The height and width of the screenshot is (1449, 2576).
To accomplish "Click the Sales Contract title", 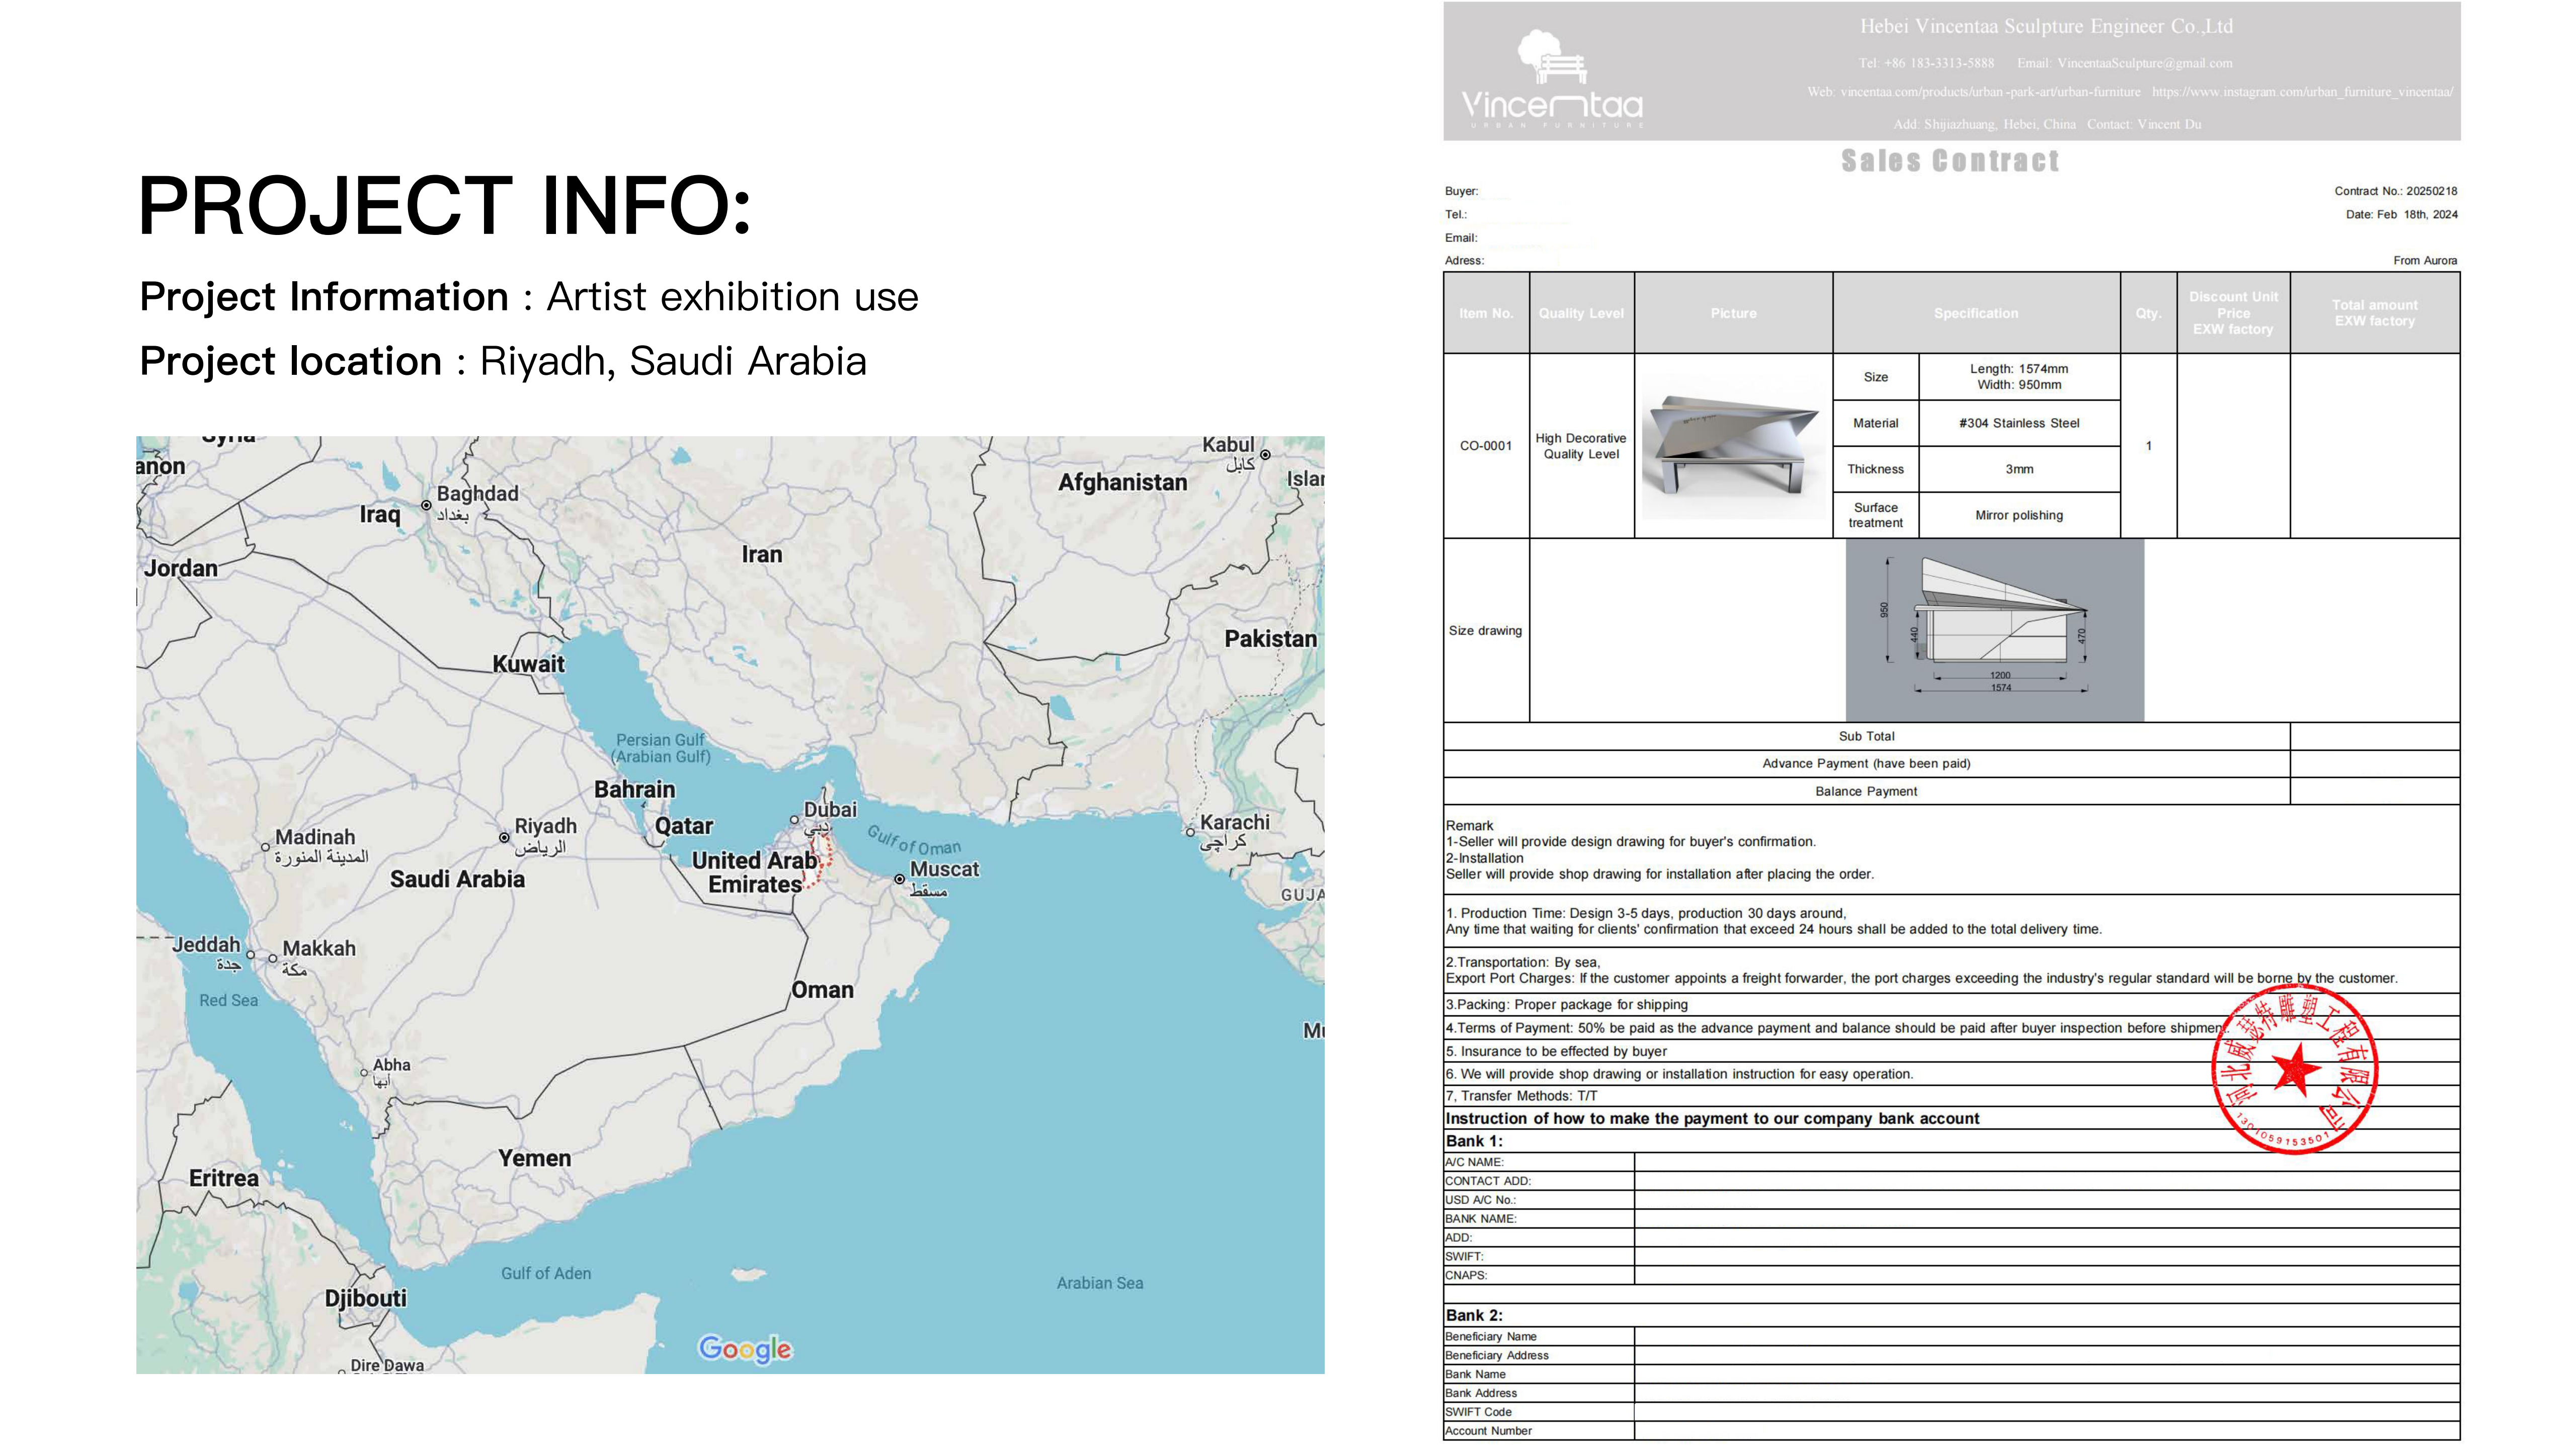I will tap(1950, 161).
